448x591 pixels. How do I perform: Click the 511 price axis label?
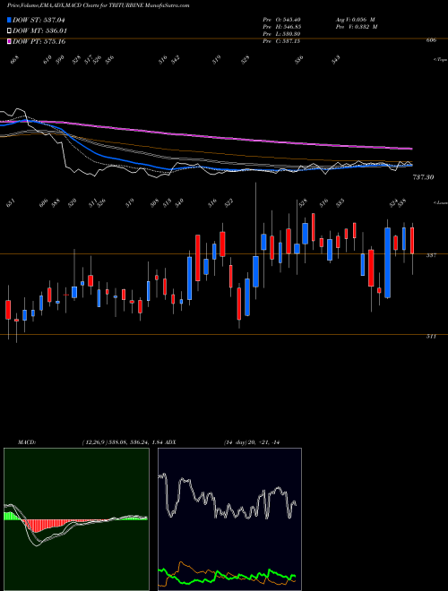[431, 336]
